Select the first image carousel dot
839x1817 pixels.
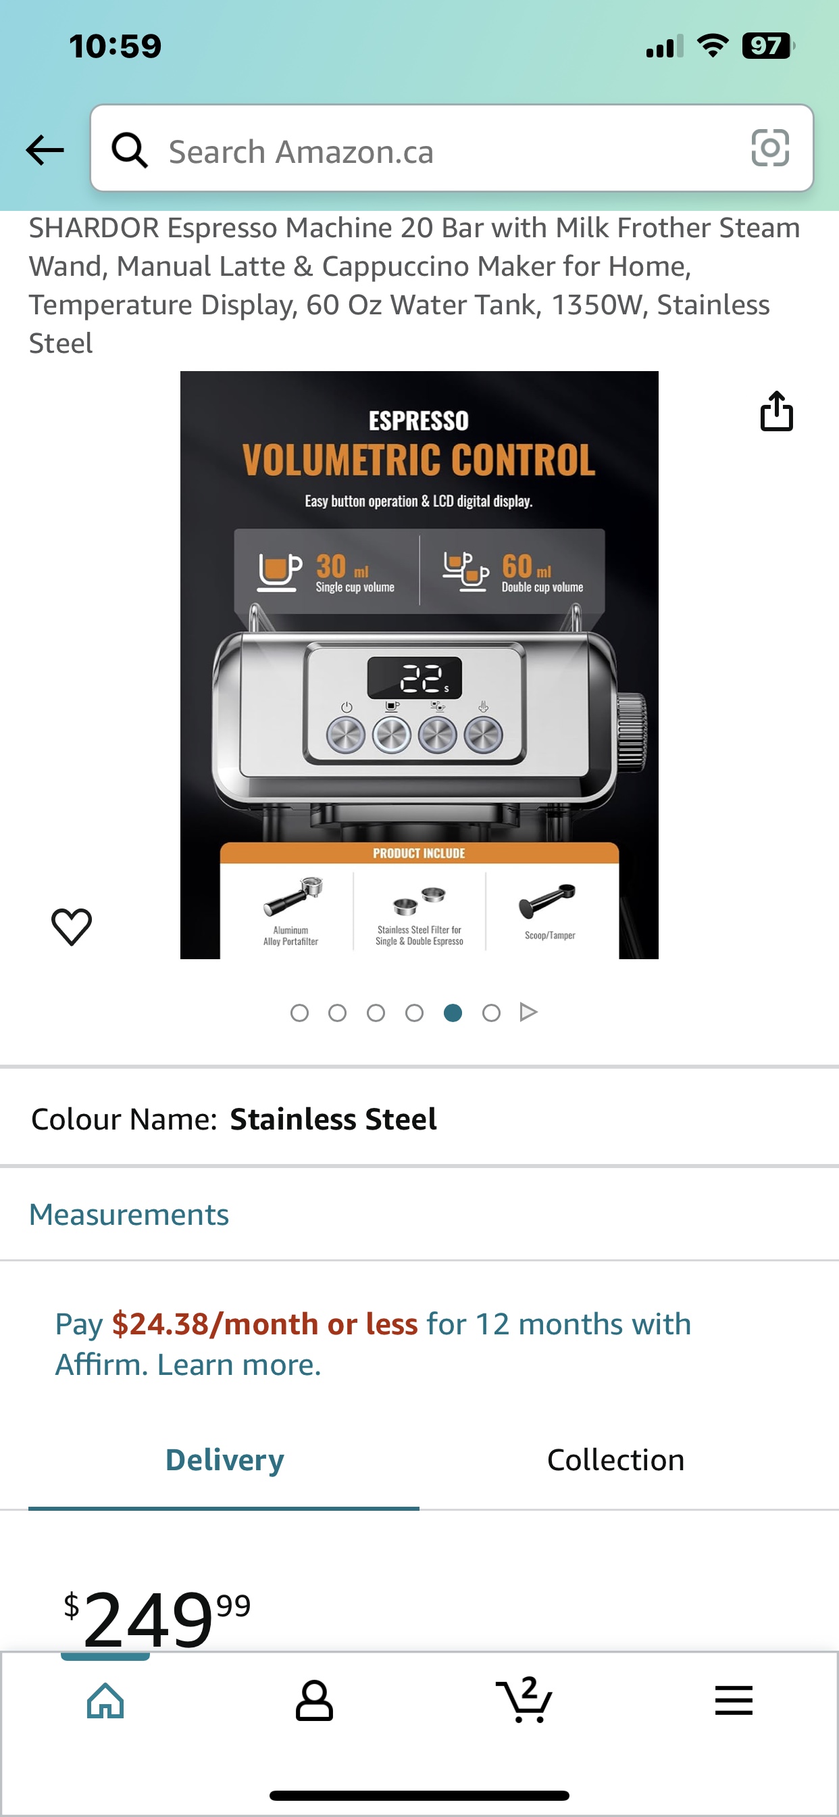click(x=300, y=1011)
